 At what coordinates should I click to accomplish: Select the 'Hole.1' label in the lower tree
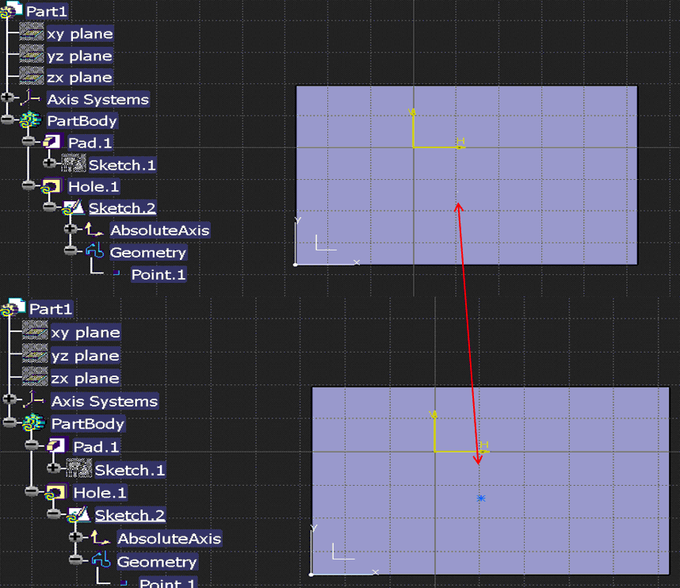100,493
